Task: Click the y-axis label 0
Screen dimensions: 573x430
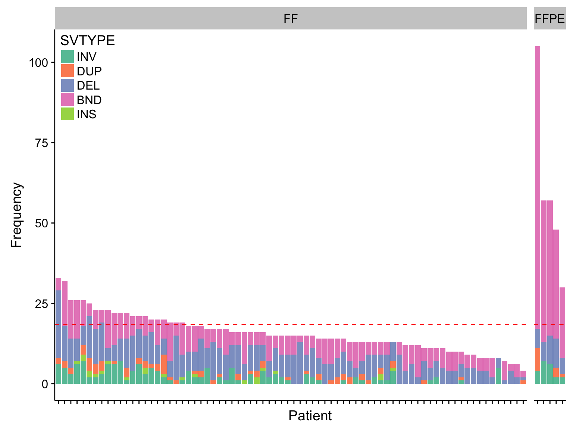Action: pyautogui.click(x=46, y=384)
